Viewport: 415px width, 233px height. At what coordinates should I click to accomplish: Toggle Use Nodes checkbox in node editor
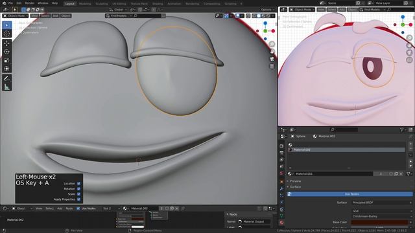tap(78, 208)
